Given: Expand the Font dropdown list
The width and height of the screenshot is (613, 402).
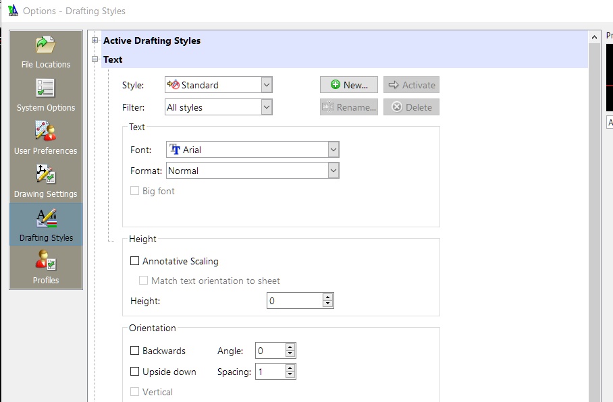Looking at the screenshot, I should coord(333,150).
